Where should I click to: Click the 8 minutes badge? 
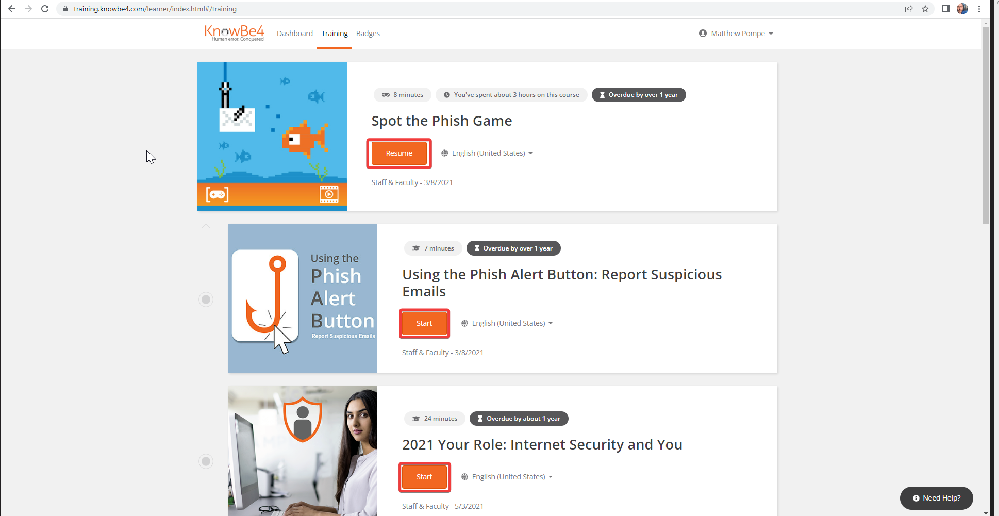403,95
